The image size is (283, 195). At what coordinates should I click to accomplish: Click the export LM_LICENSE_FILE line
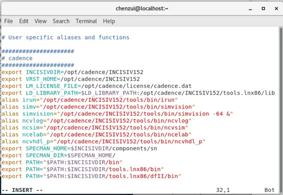click(x=97, y=86)
